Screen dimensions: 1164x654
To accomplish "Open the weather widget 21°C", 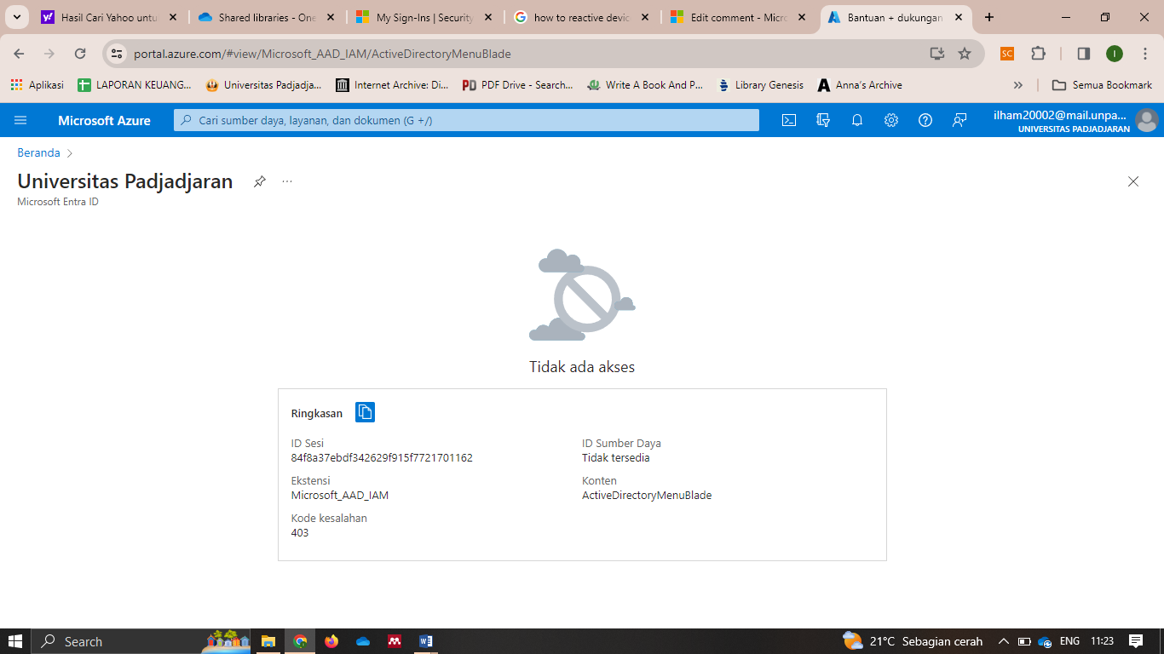I will [913, 641].
